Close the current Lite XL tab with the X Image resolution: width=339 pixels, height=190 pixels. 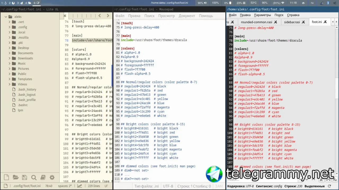coord(65,16)
